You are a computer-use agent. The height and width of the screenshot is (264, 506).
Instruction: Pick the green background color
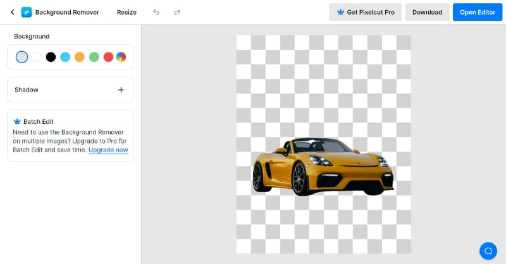pyautogui.click(x=94, y=57)
